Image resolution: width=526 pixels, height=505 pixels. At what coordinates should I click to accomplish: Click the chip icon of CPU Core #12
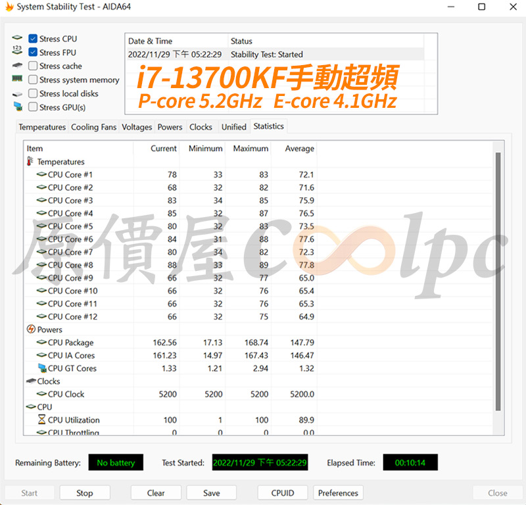pyautogui.click(x=41, y=316)
